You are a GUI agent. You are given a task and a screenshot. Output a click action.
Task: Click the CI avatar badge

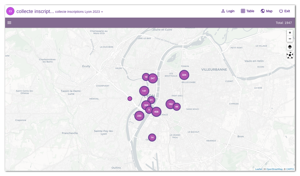click(x=10, y=11)
